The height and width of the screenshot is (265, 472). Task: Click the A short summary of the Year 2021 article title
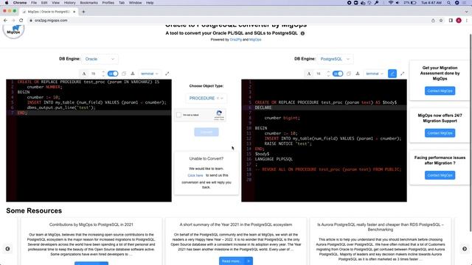pyautogui.click(x=236, y=225)
